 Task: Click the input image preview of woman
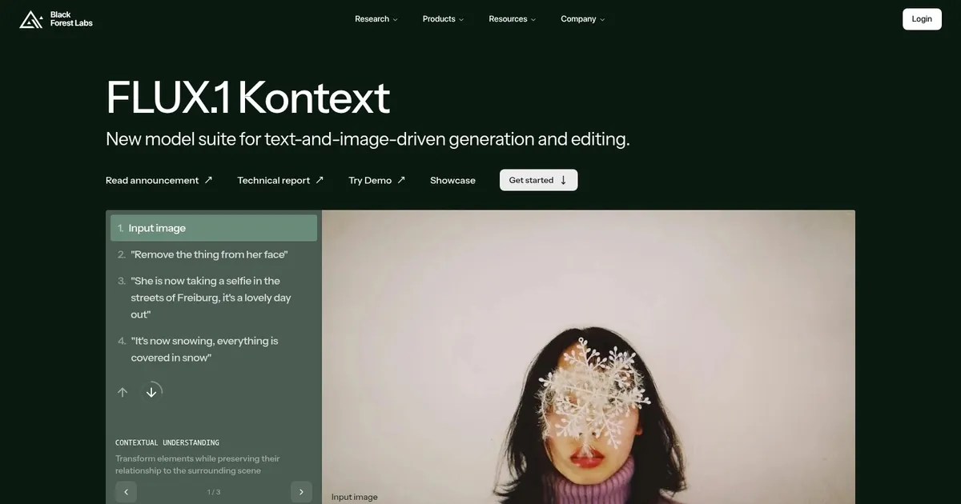coord(589,357)
